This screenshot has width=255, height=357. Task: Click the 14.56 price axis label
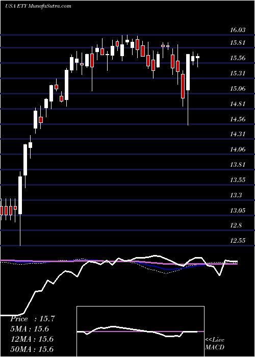pyautogui.click(x=238, y=119)
